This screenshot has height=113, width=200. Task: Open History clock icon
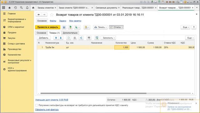15,8
